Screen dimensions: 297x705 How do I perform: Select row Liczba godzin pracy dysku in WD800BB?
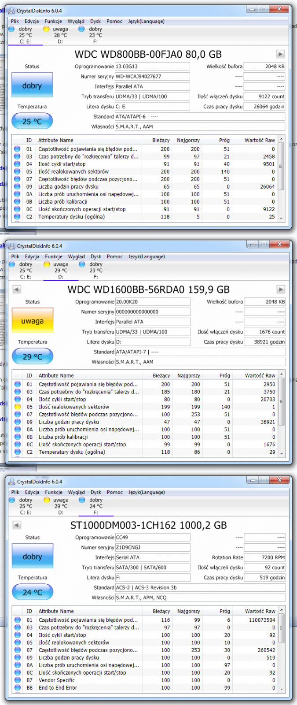[145, 186]
